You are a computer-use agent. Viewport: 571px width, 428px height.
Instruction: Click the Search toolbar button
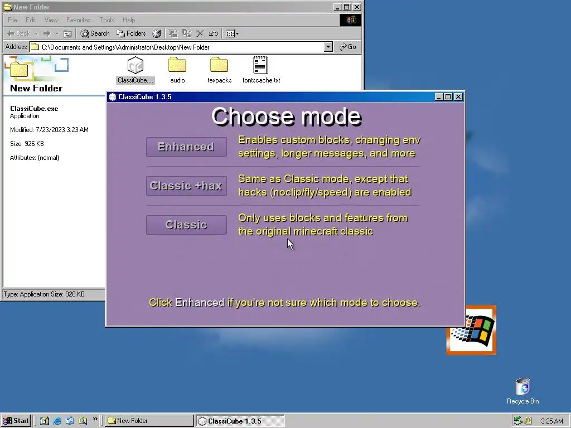pos(95,33)
